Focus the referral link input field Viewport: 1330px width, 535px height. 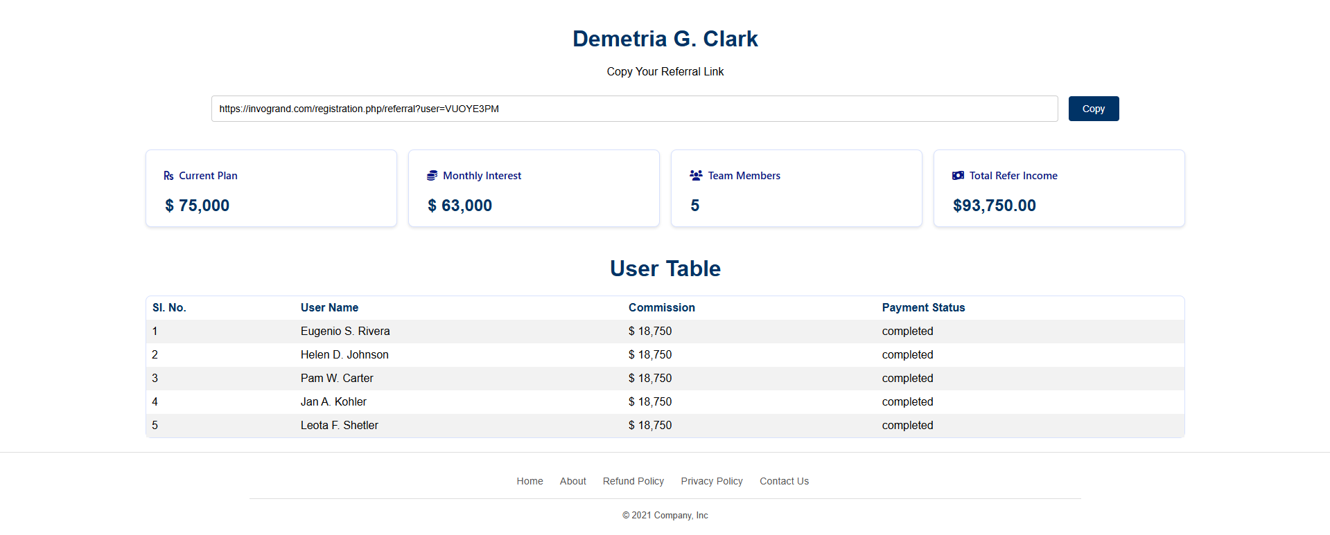(x=634, y=109)
